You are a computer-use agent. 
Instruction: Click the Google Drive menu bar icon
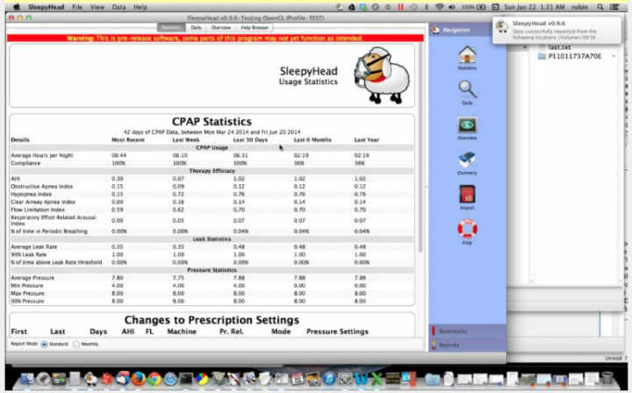point(351,7)
